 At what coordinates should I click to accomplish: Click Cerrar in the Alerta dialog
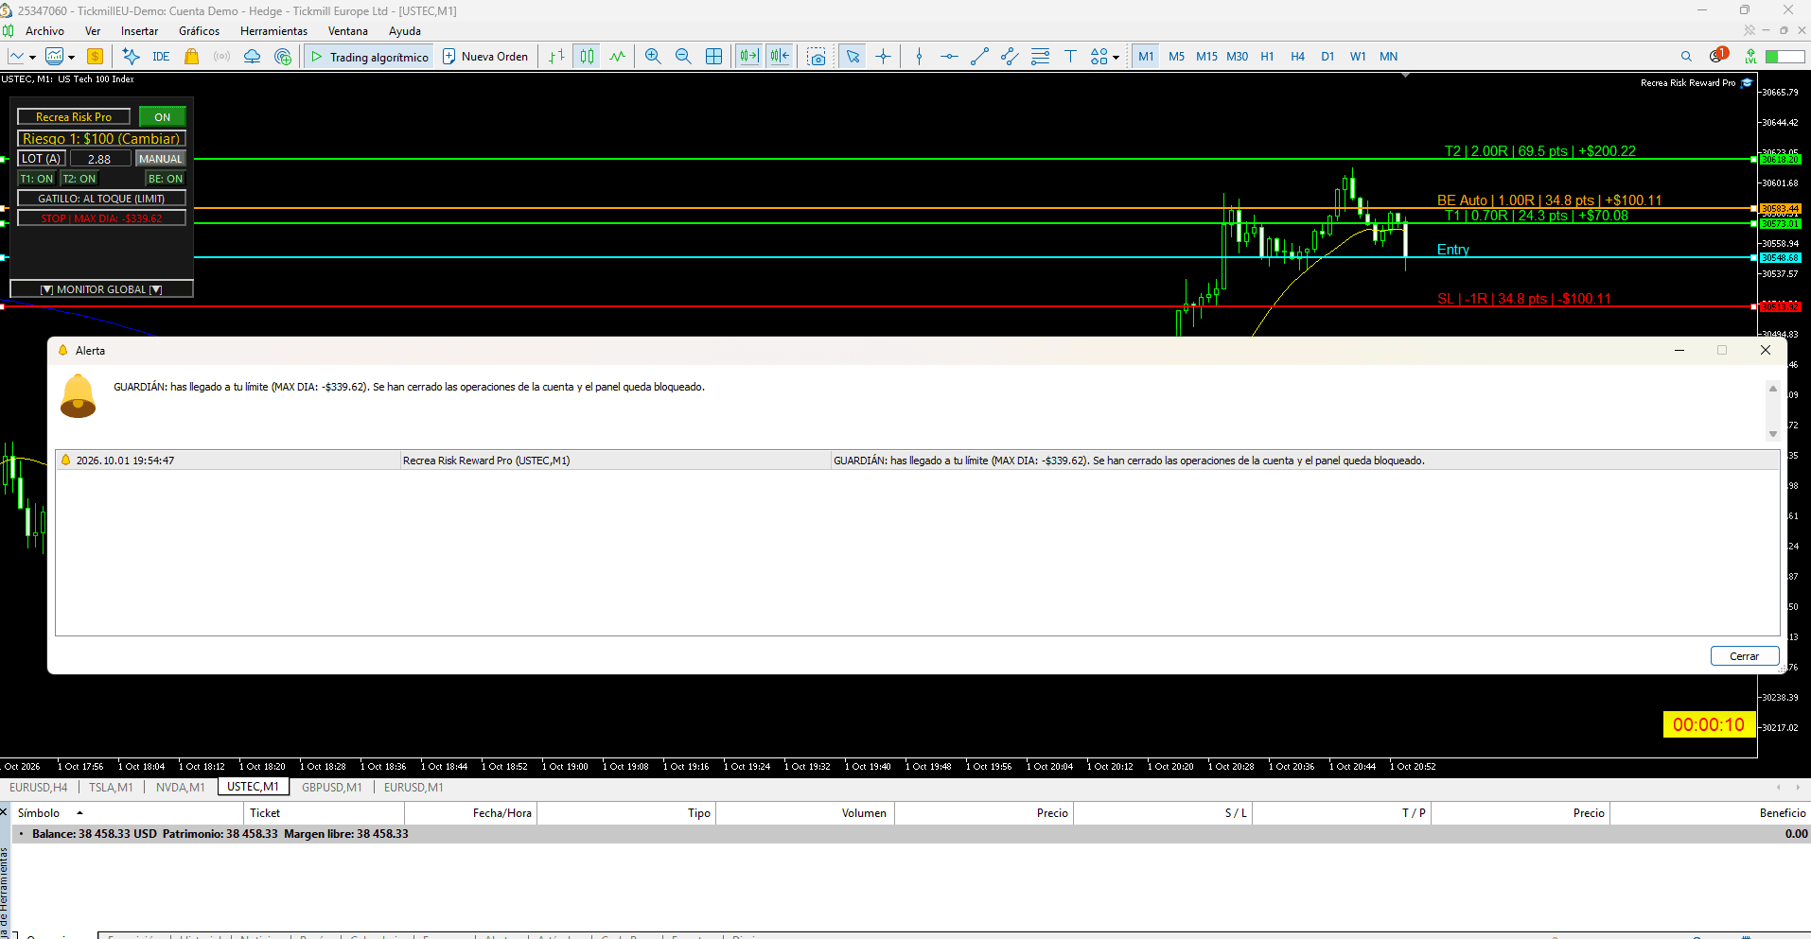1744,656
